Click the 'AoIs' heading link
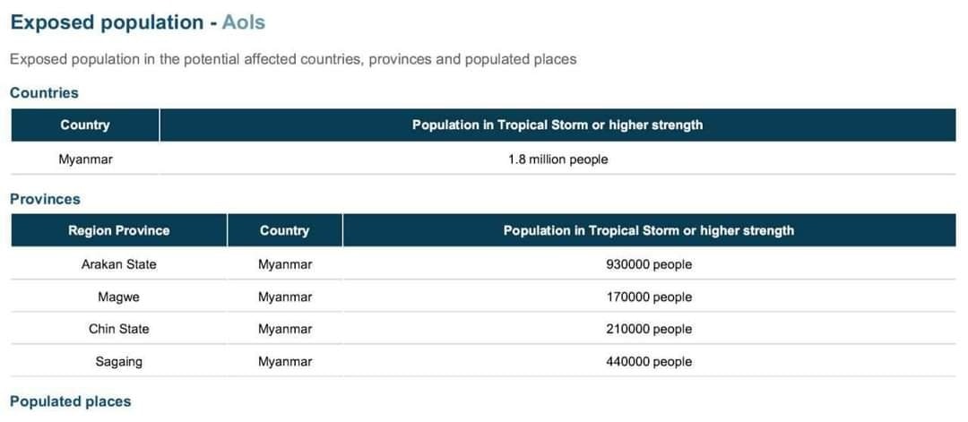The image size is (968, 422). click(243, 22)
